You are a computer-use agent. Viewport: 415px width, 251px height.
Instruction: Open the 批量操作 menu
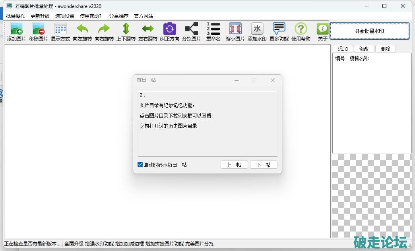coord(16,16)
